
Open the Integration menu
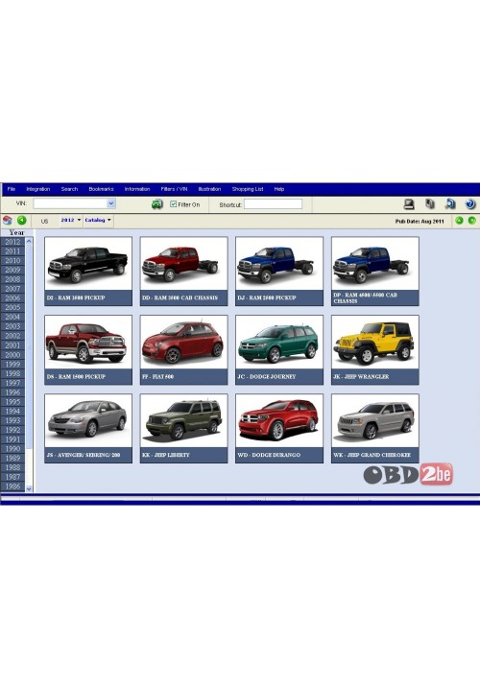38,189
